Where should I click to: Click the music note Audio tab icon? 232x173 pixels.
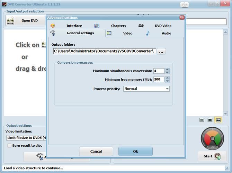(x=148, y=33)
